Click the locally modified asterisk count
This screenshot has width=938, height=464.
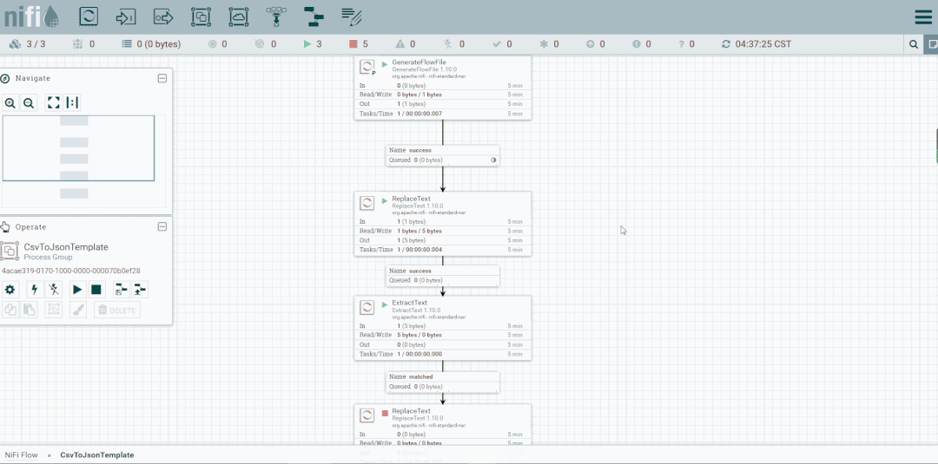(549, 44)
